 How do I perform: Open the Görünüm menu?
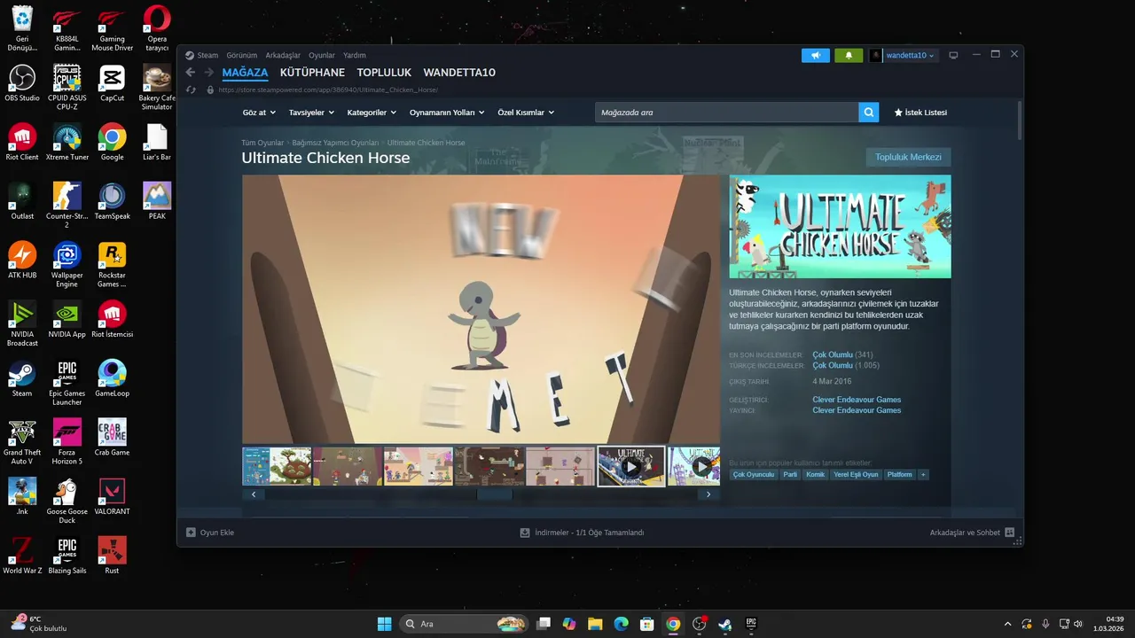pos(241,55)
